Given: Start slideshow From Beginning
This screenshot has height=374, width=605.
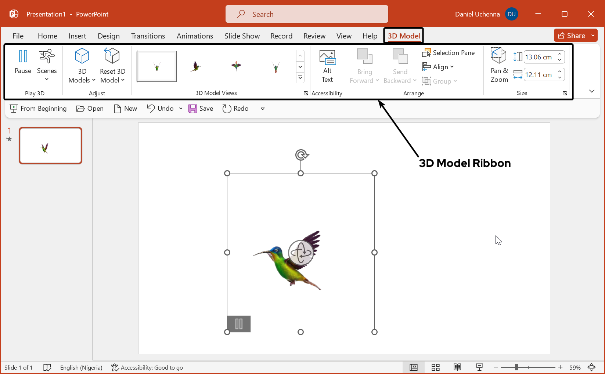Looking at the screenshot, I should 38,108.
